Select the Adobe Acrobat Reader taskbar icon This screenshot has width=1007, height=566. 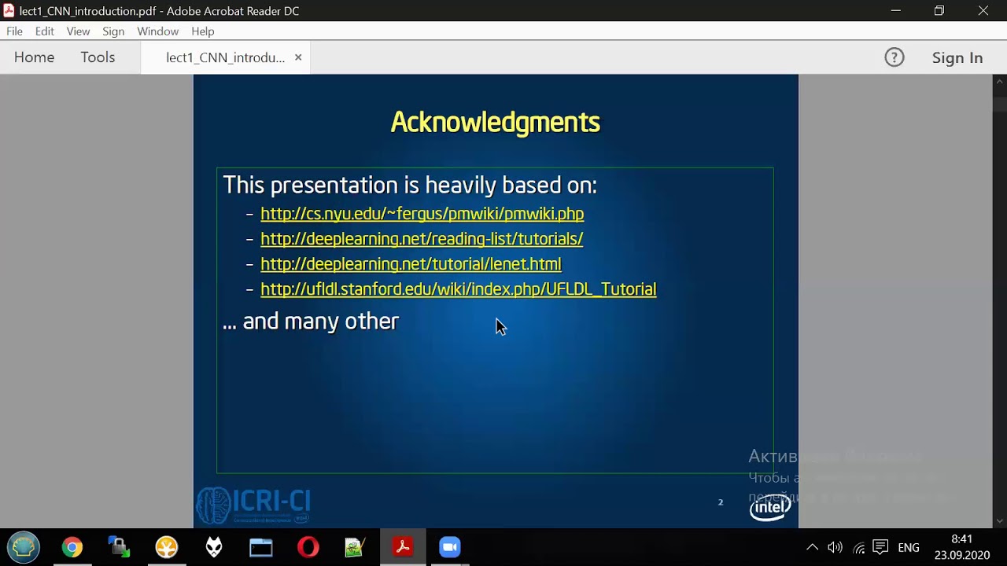(403, 547)
